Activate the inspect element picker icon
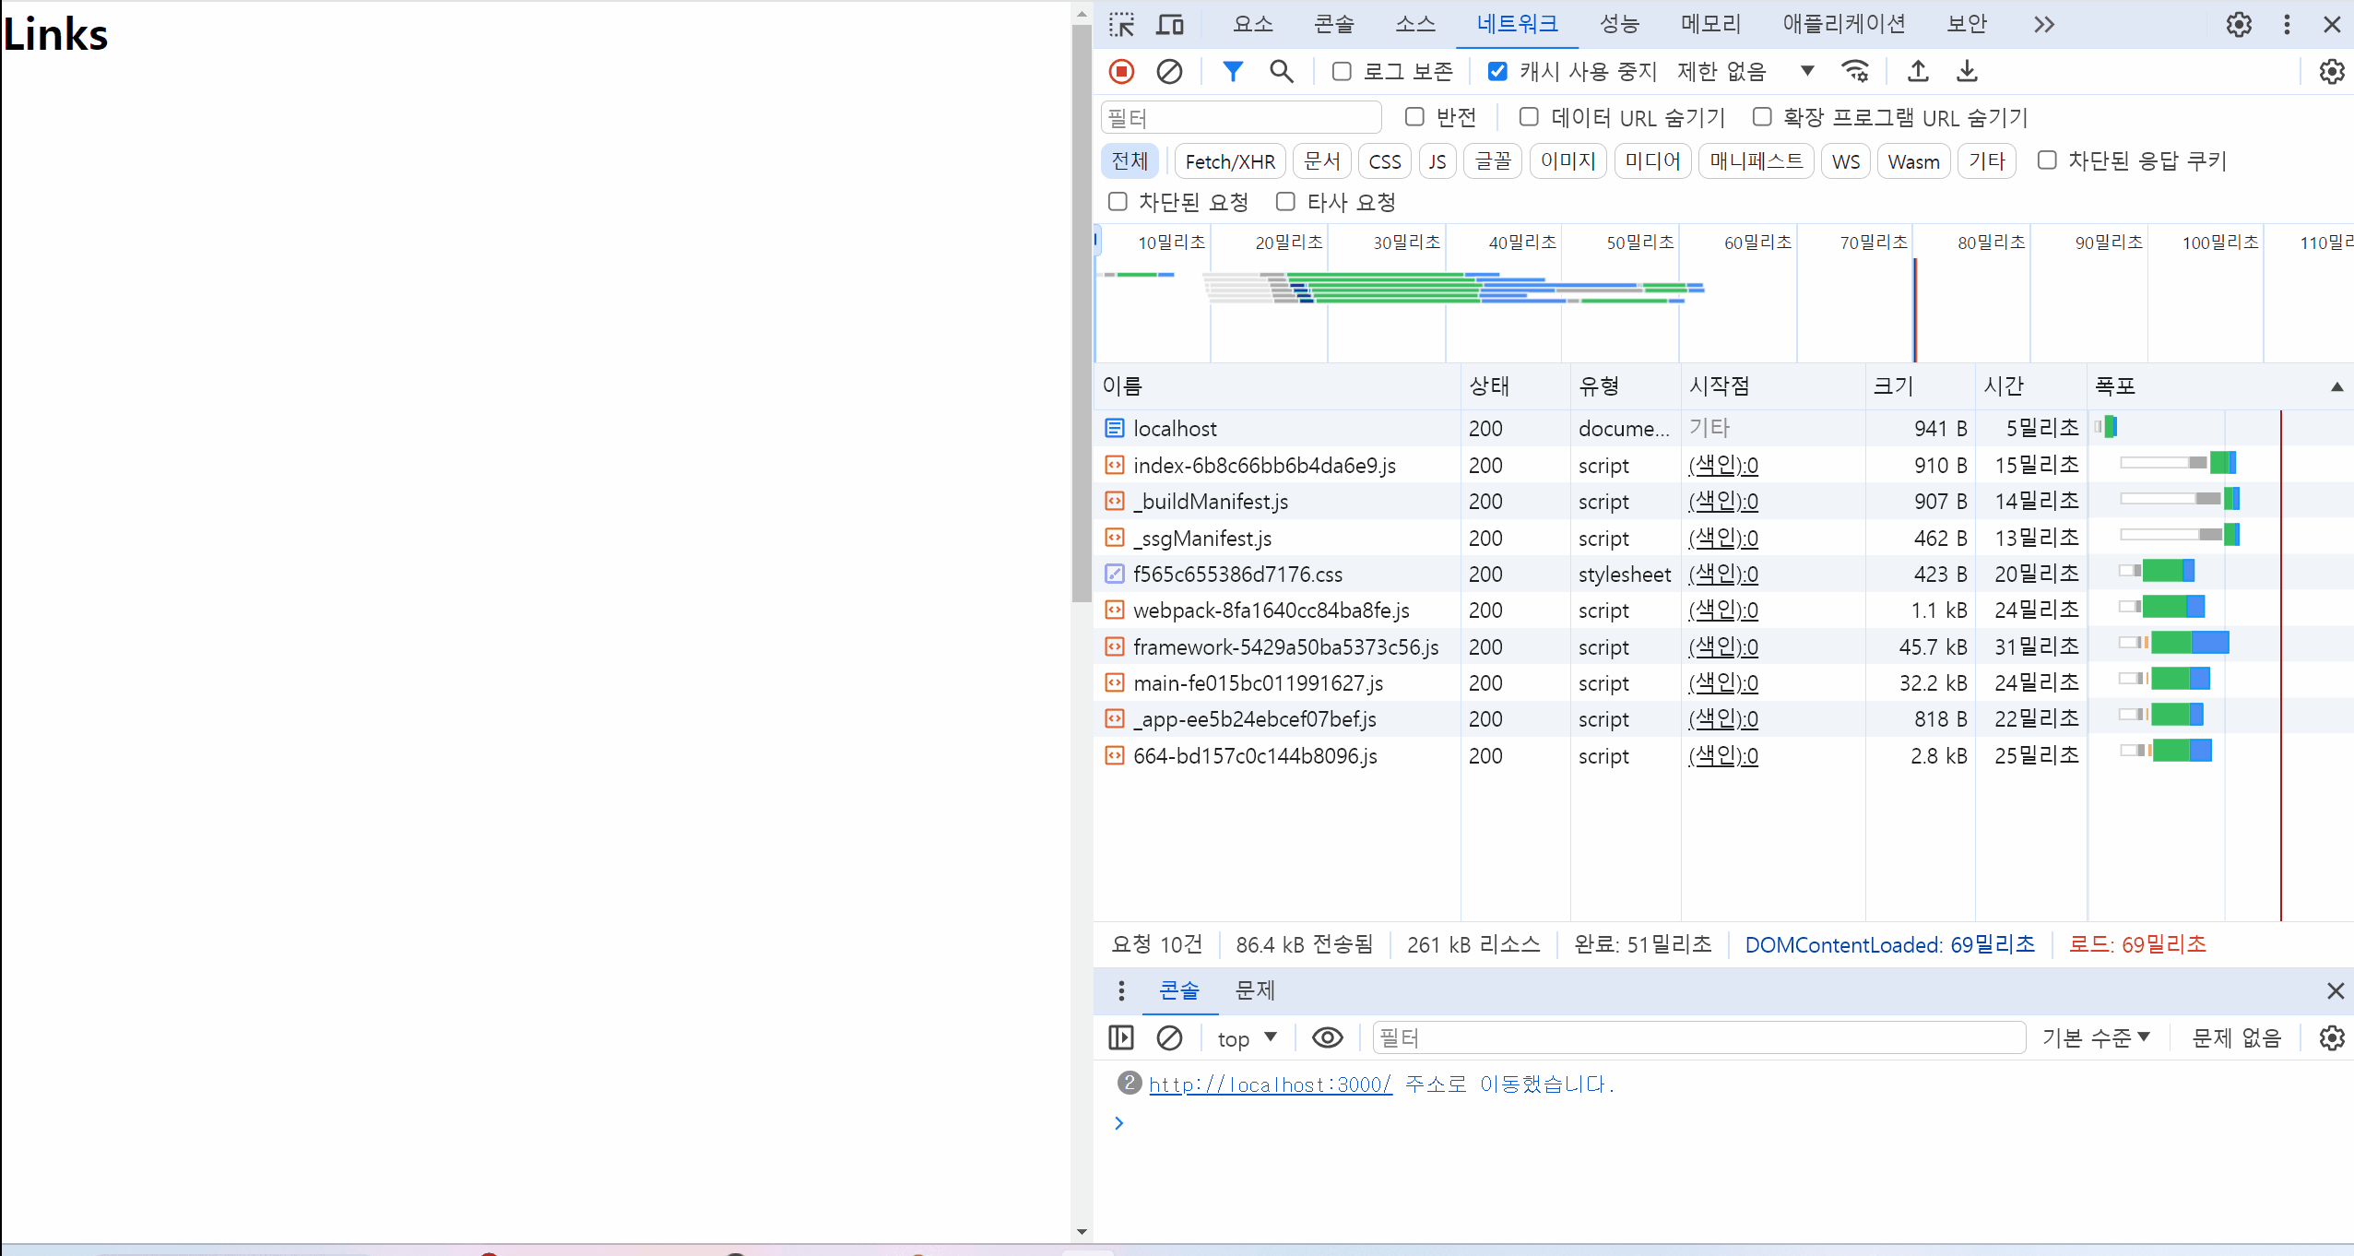The image size is (2354, 1256). 1121,24
